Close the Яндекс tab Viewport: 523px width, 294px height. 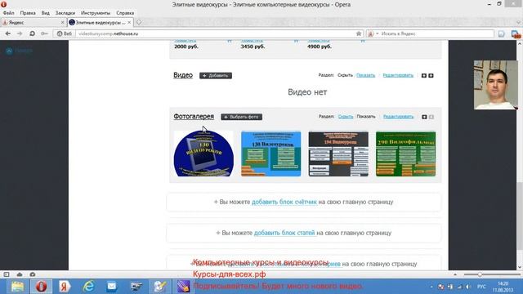point(62,22)
